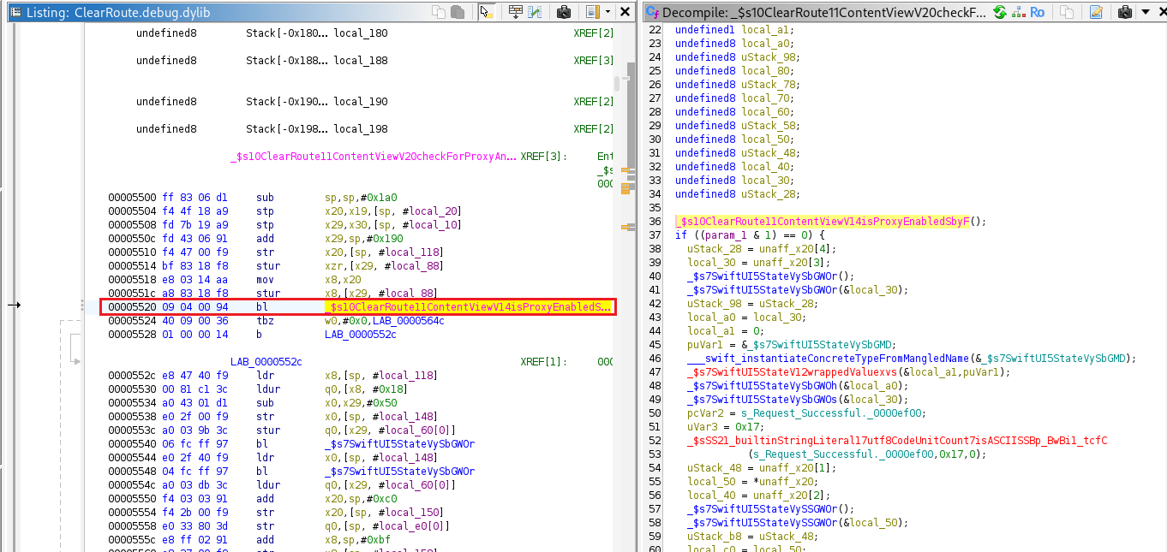Open the Decompile edit signature pencil icon
The image size is (1167, 552).
pyautogui.click(x=1096, y=12)
